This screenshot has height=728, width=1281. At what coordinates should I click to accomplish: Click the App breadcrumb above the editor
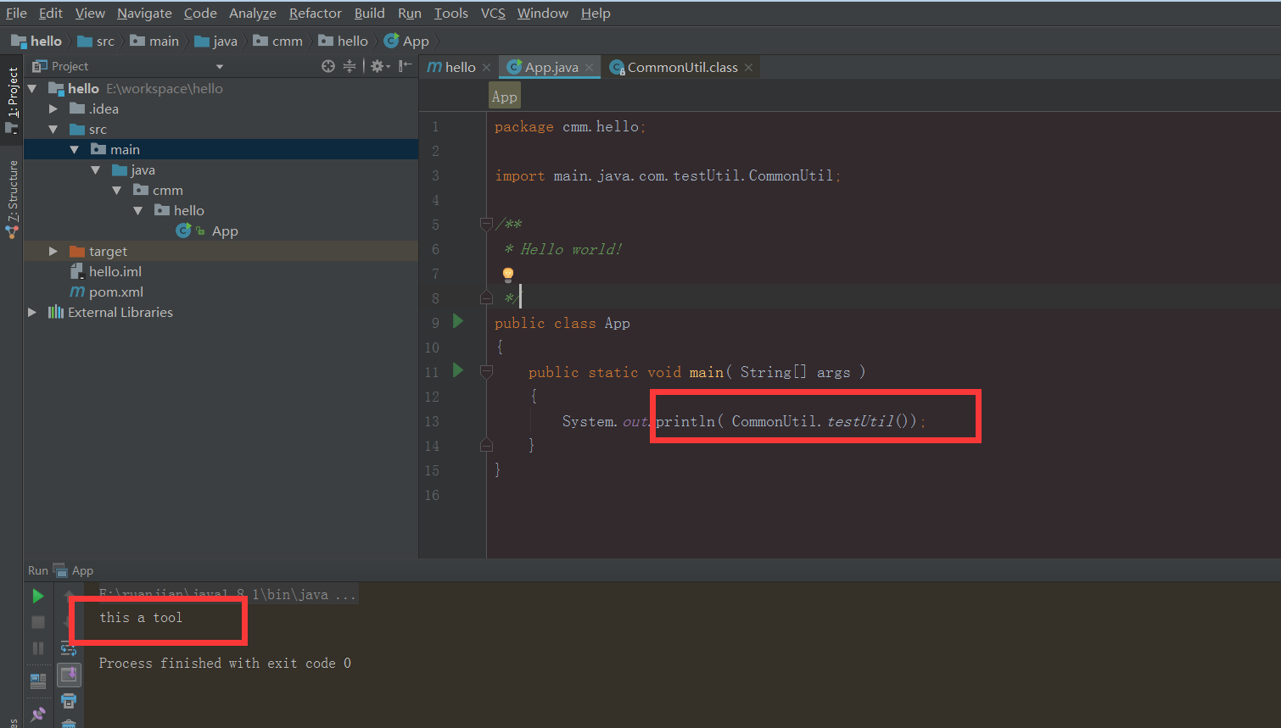504,97
